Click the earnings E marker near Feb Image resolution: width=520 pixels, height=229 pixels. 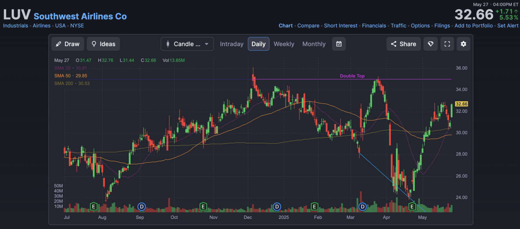pos(314,207)
